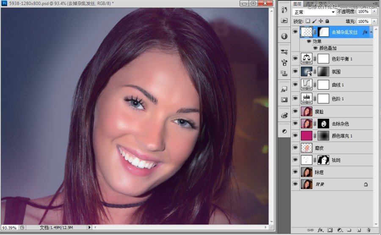Open the 不透明度 opacity slider arrow
Screen dimensions: 381x235
click(x=374, y=11)
